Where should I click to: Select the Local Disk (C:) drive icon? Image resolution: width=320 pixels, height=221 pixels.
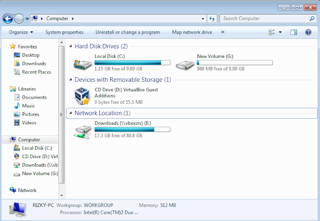(x=82, y=64)
